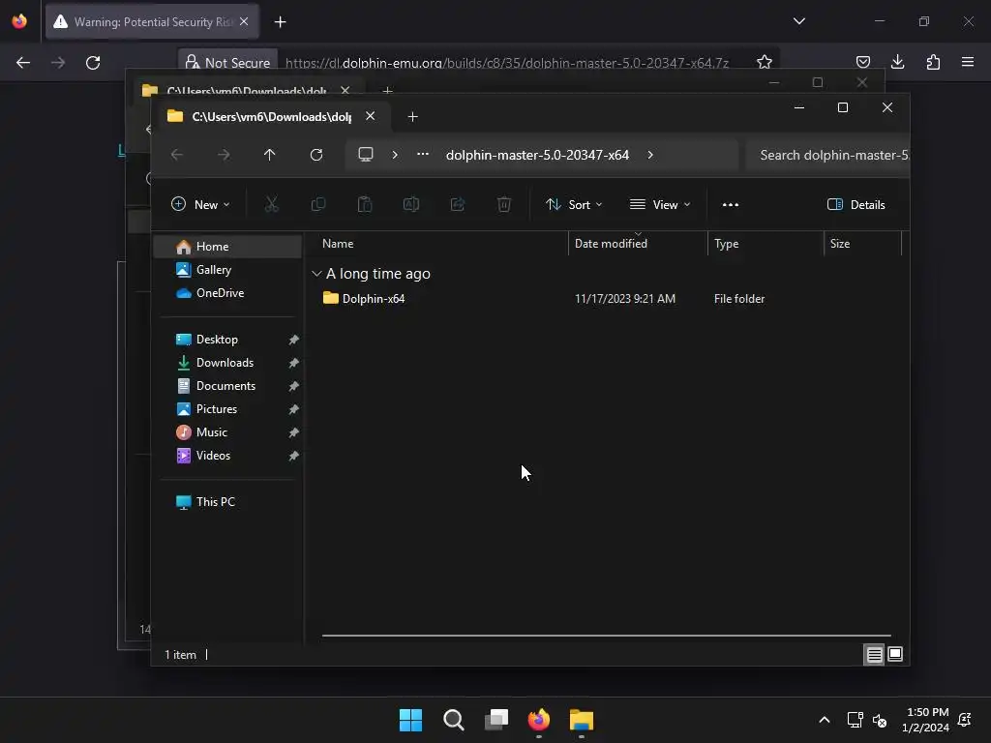Click the horizontal scrollbar in file list
The image size is (991, 743).
click(x=606, y=636)
